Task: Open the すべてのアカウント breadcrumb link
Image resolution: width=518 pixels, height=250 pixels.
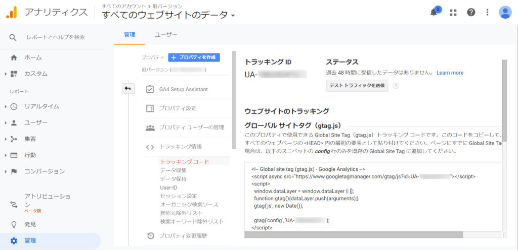Action: pos(124,6)
